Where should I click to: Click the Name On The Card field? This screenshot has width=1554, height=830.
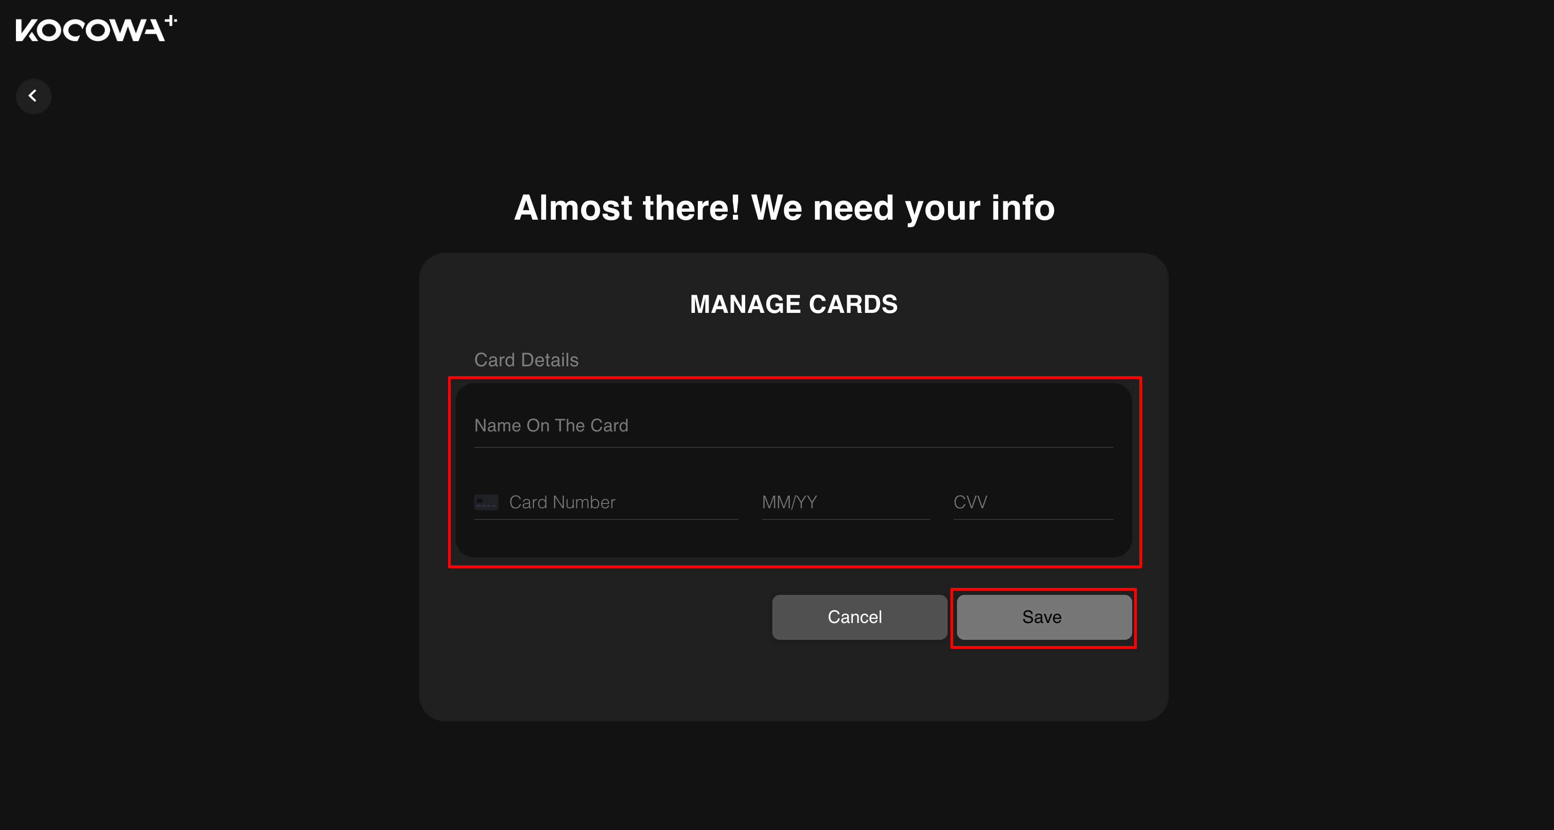tap(792, 424)
